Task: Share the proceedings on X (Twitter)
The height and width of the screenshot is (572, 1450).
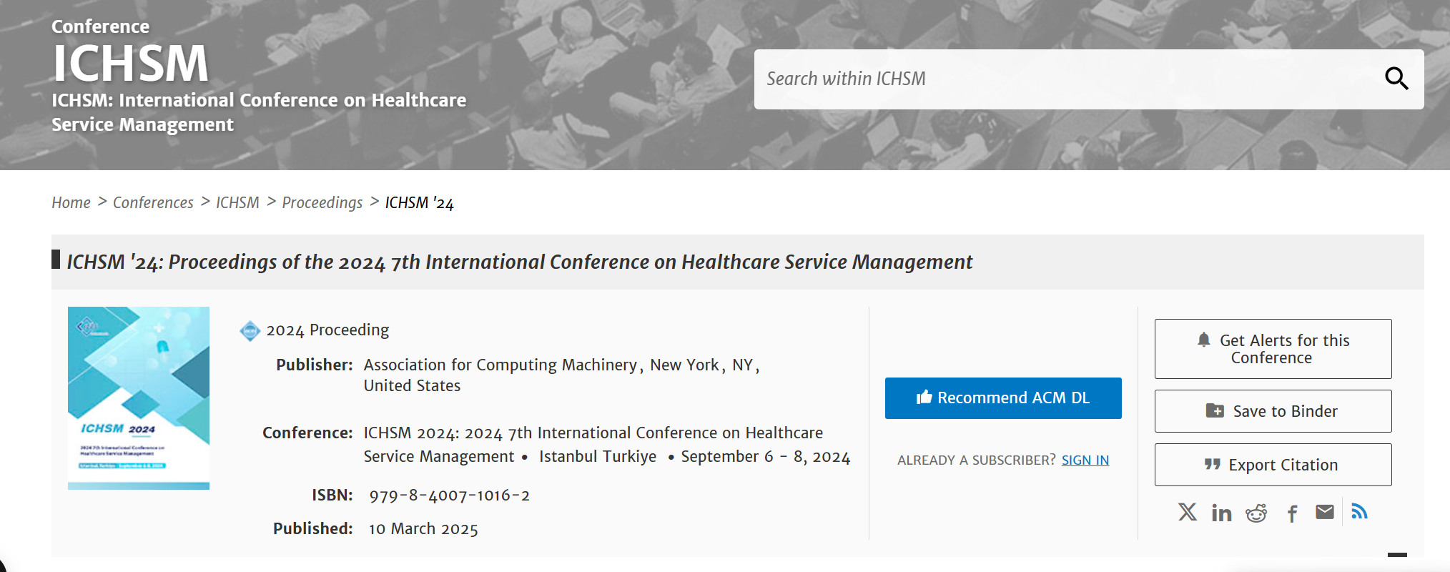Action: (x=1188, y=512)
